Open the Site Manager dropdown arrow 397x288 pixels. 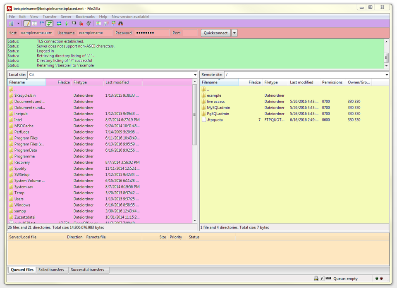[18, 24]
